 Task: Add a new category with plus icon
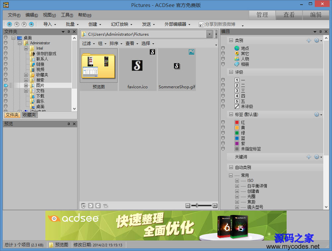[309, 40]
